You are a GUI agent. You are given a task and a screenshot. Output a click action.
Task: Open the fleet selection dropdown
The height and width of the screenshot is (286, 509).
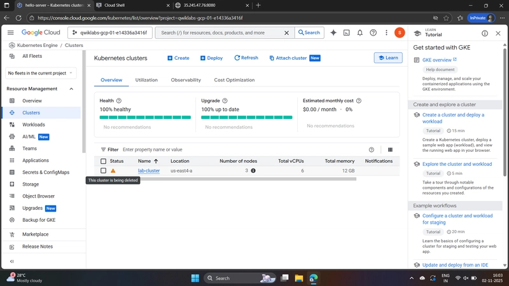coord(42,73)
